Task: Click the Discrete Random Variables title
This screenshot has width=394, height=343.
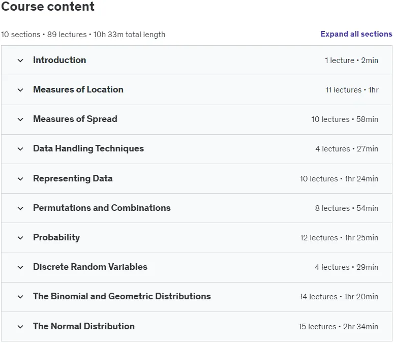Action: 90,267
